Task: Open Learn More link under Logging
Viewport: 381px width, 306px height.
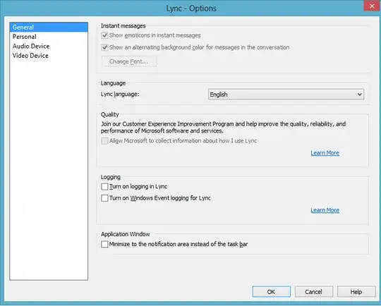Action: pos(325,210)
